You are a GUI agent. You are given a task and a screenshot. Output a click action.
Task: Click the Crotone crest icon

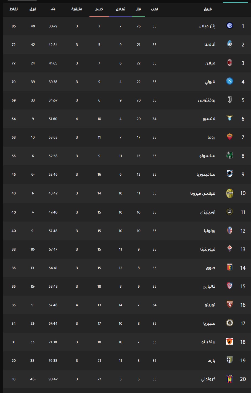pyautogui.click(x=230, y=379)
